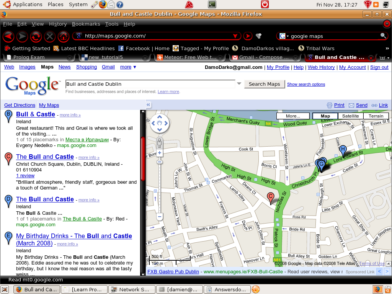
Task: Switch to the Gmail - Compose tab
Action: (x=263, y=57)
